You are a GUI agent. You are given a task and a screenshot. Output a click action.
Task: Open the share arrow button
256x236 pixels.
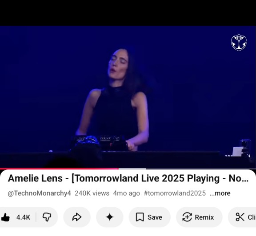pyautogui.click(x=77, y=217)
